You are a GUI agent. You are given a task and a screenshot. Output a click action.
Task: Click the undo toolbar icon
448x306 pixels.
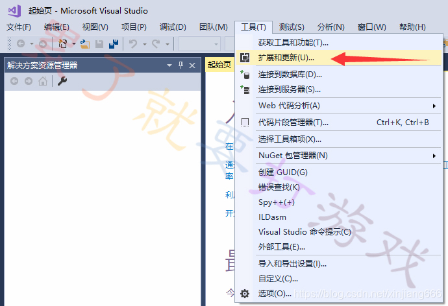pyautogui.click(x=133, y=43)
